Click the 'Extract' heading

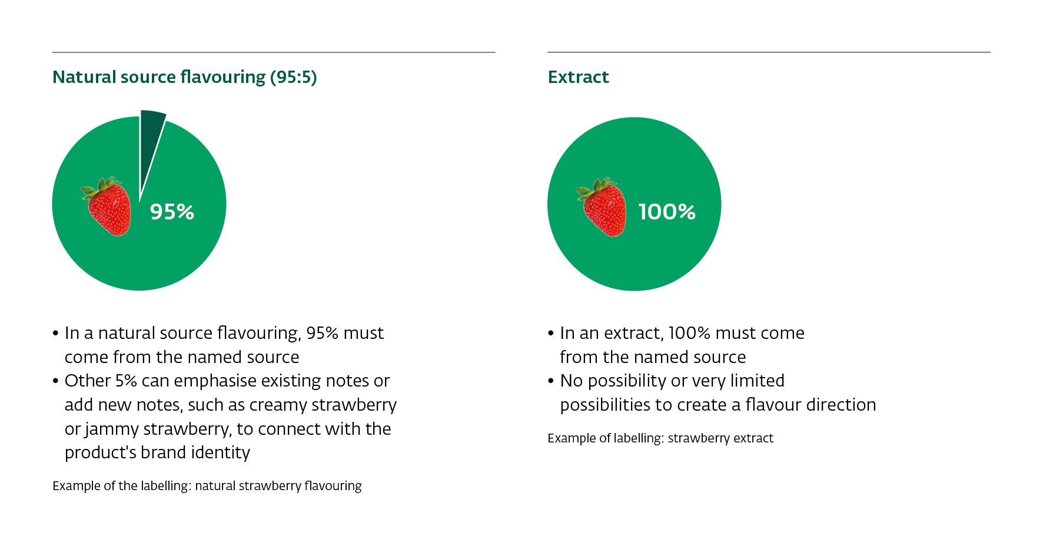pos(578,77)
